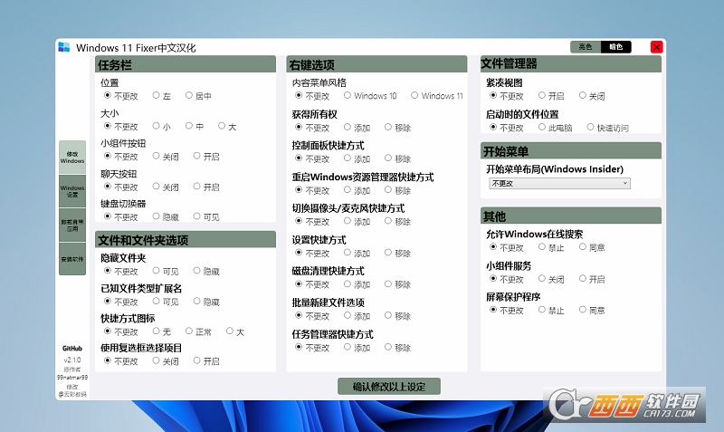Screen dimensions: 724x432
Task: Set 隐藏文件夹 to 可见
Action: [157, 272]
